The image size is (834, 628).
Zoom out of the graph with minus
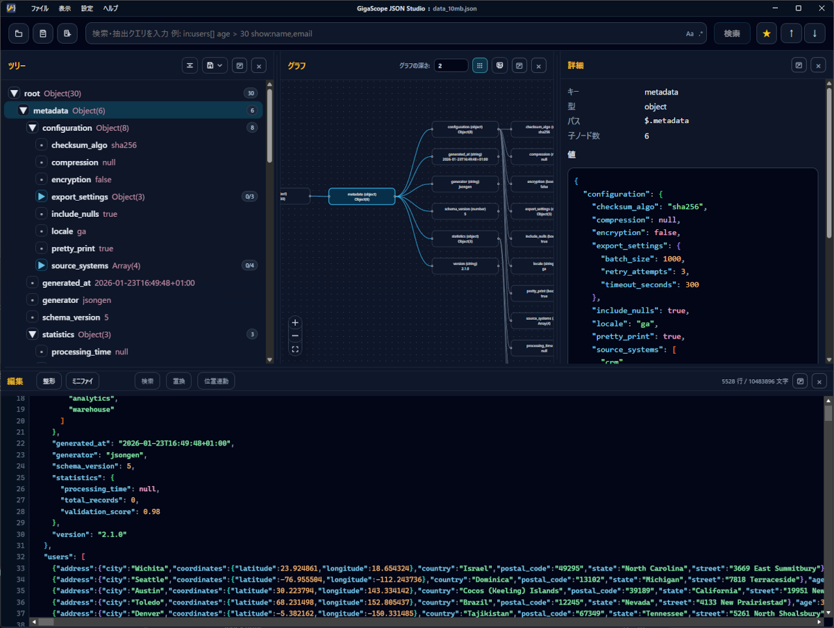click(295, 336)
